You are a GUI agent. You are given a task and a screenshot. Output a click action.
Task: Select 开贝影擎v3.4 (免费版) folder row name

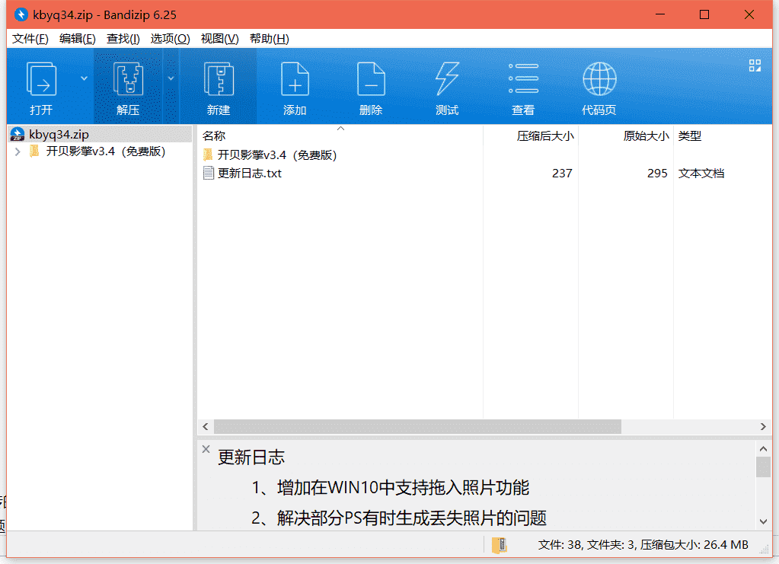[276, 155]
